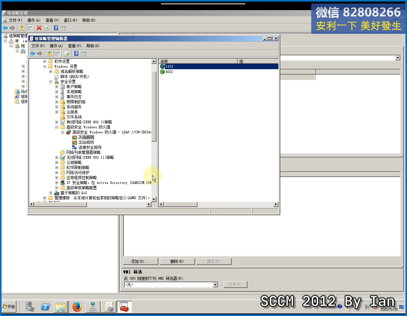This screenshot has width=407, height=316.
Task: Click Forward arrow in Group Policy Editor toolbar
Action: pyautogui.click(x=40, y=54)
